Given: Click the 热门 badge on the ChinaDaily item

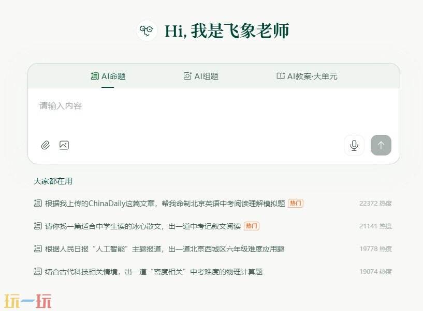Looking at the screenshot, I should pos(295,204).
